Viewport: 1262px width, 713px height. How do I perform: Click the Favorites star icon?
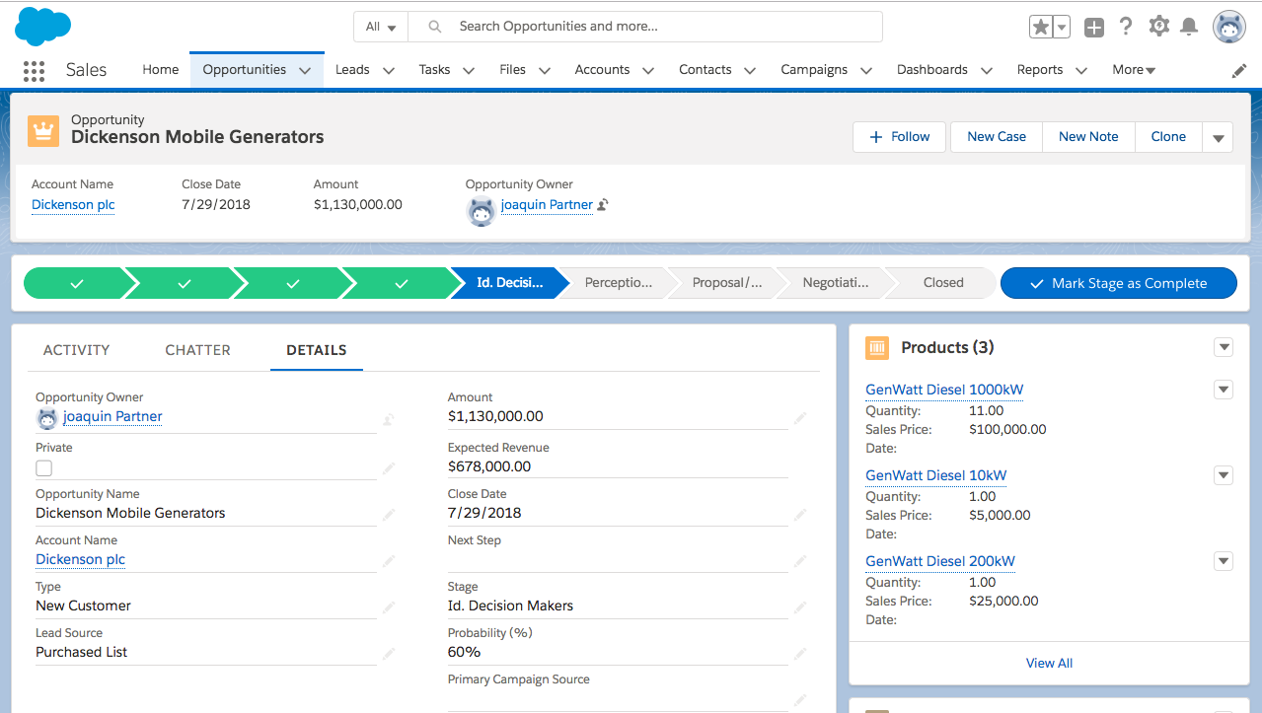point(1041,28)
